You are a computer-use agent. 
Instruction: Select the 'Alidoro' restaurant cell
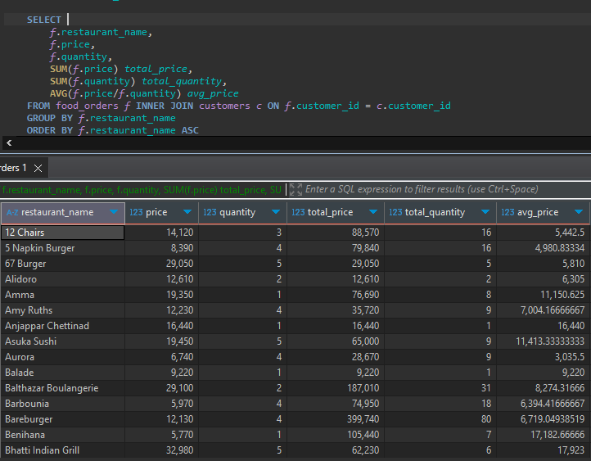tap(62, 279)
